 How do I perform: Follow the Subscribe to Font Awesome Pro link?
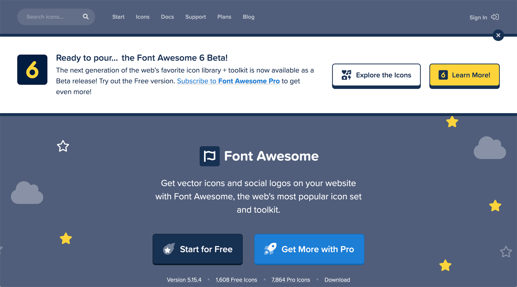[x=228, y=81]
